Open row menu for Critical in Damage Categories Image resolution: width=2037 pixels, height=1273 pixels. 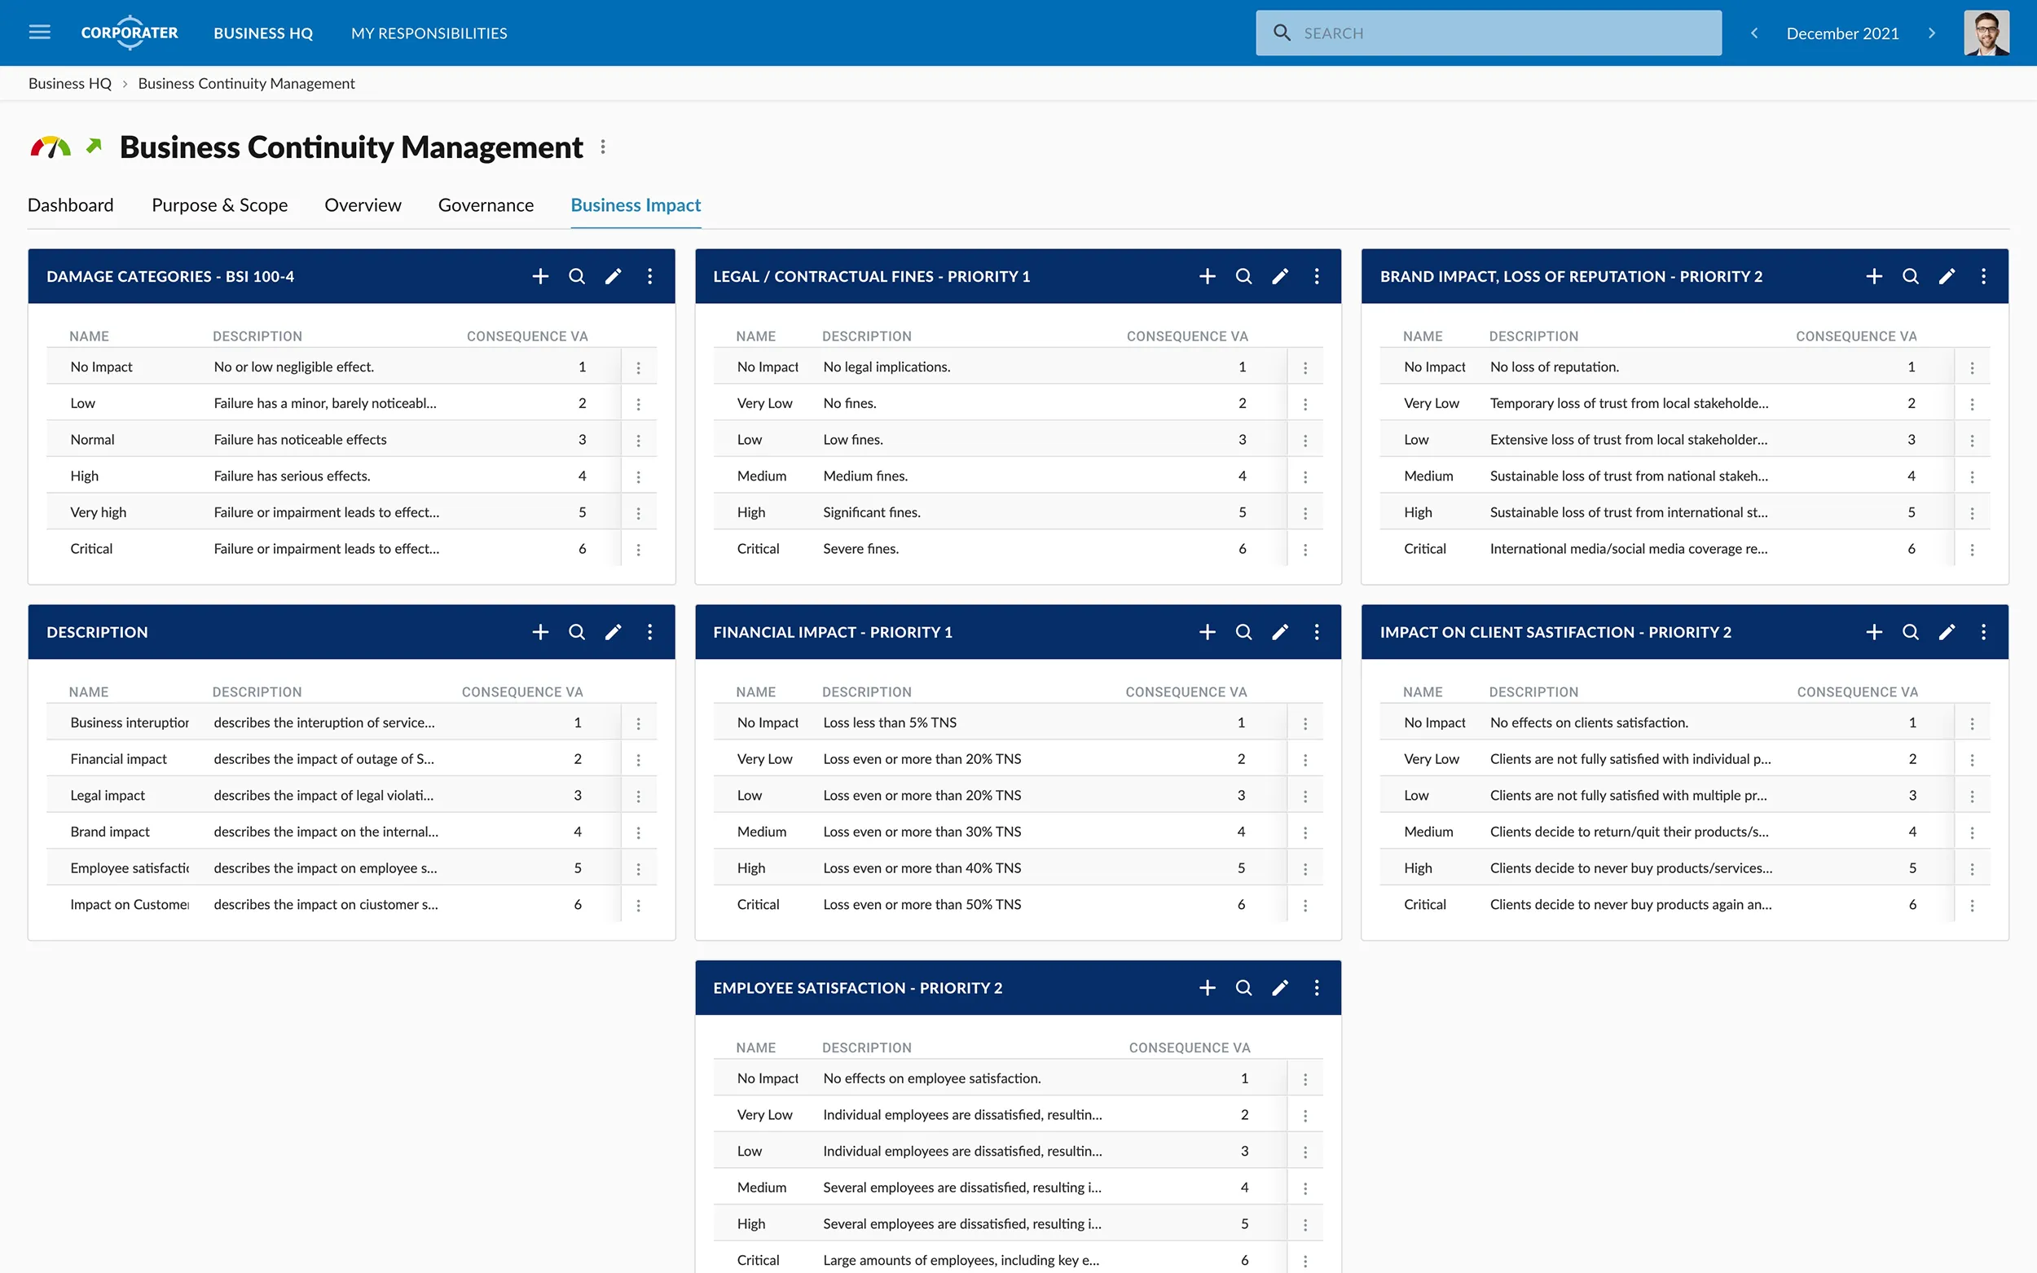click(x=638, y=549)
